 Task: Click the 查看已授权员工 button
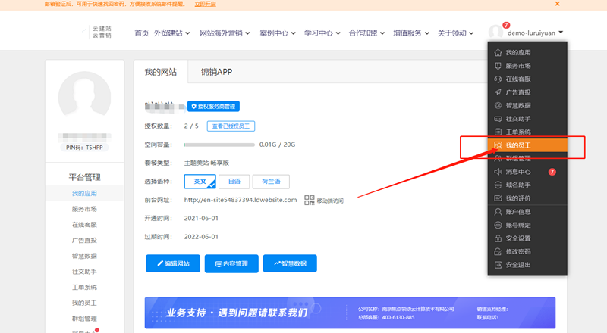(x=233, y=126)
